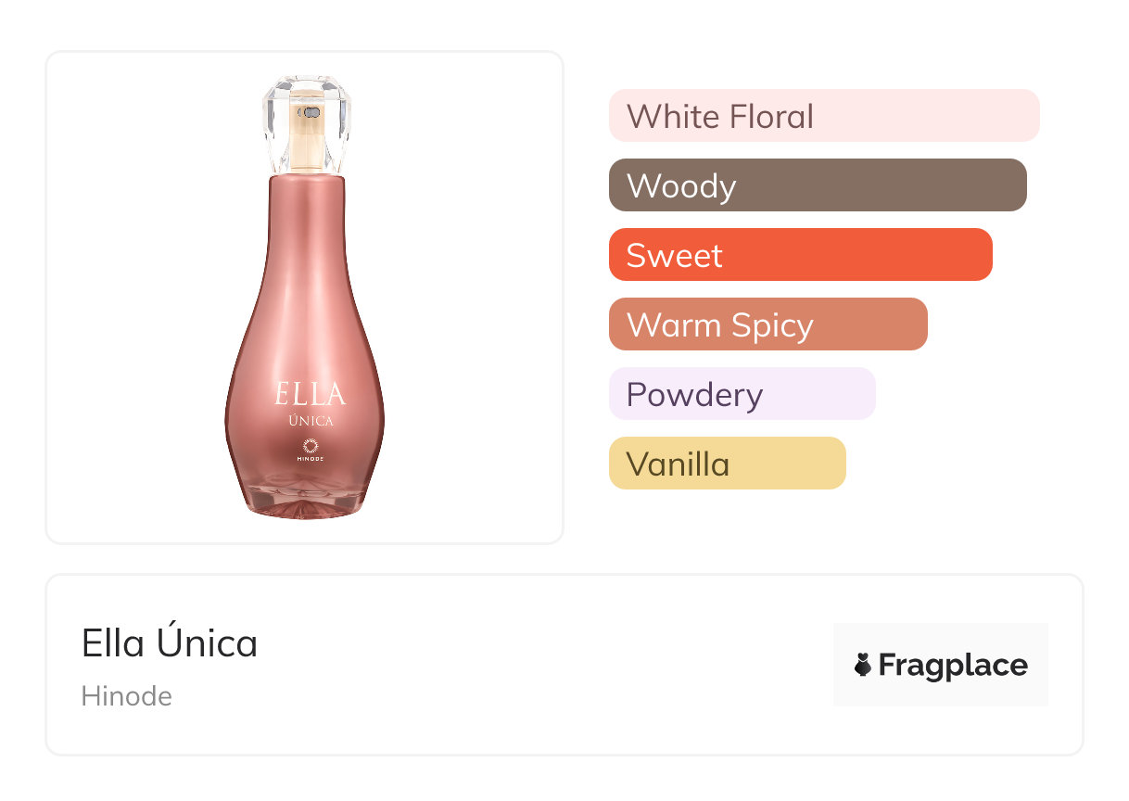Click the spray nozzle inside the cap

[311, 113]
